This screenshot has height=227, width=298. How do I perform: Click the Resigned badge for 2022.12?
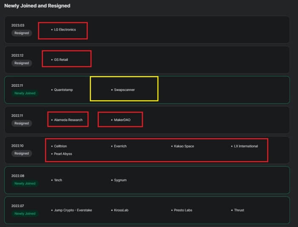point(22,63)
